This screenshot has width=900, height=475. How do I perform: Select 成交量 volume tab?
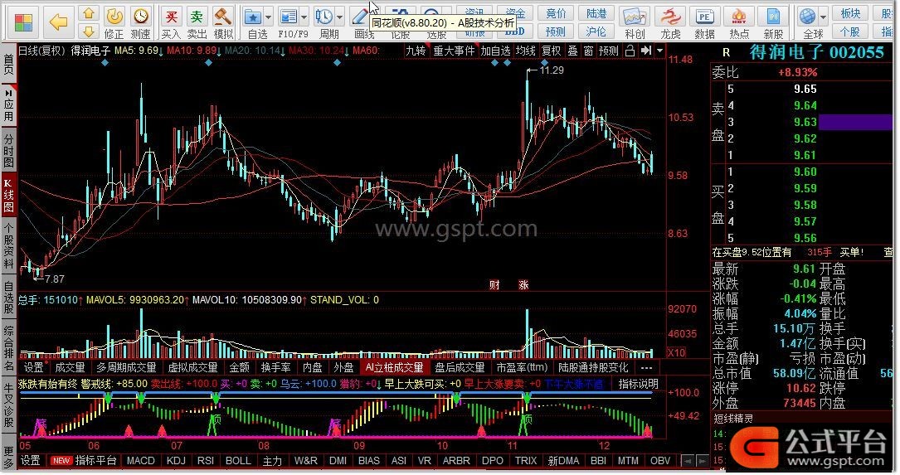coord(70,368)
